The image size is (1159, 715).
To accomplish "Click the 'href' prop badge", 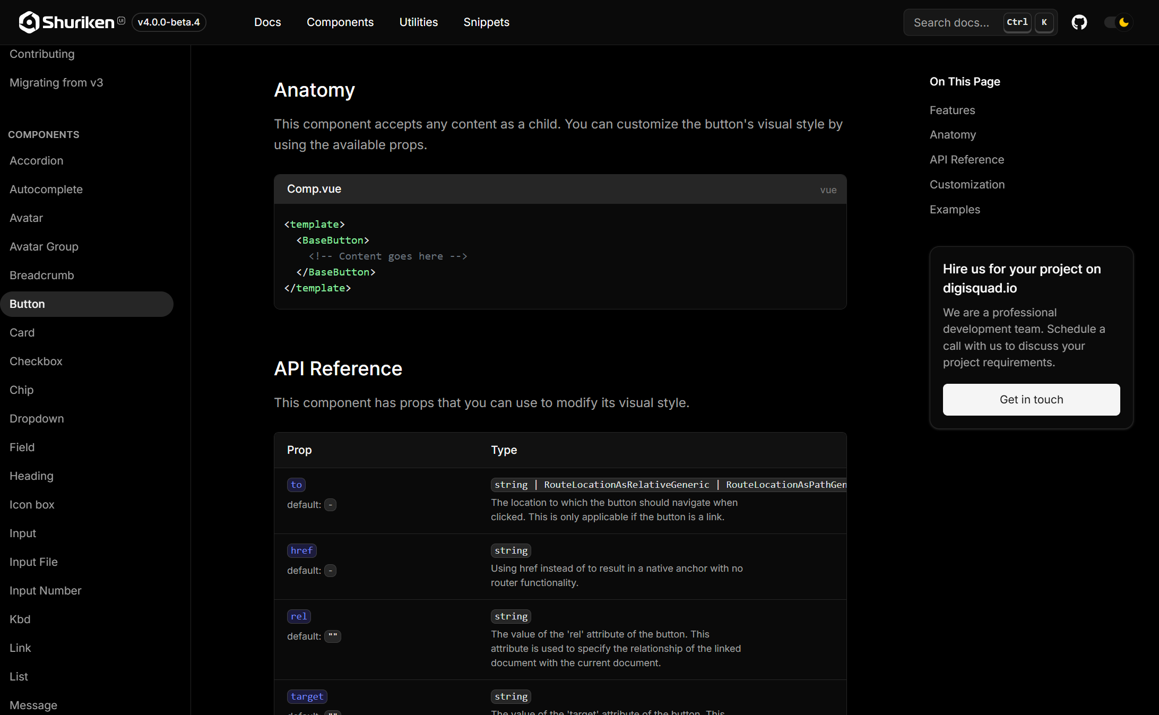I will [301, 550].
